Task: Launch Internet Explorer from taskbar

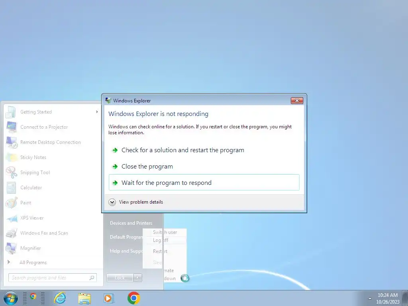Action: [60, 298]
